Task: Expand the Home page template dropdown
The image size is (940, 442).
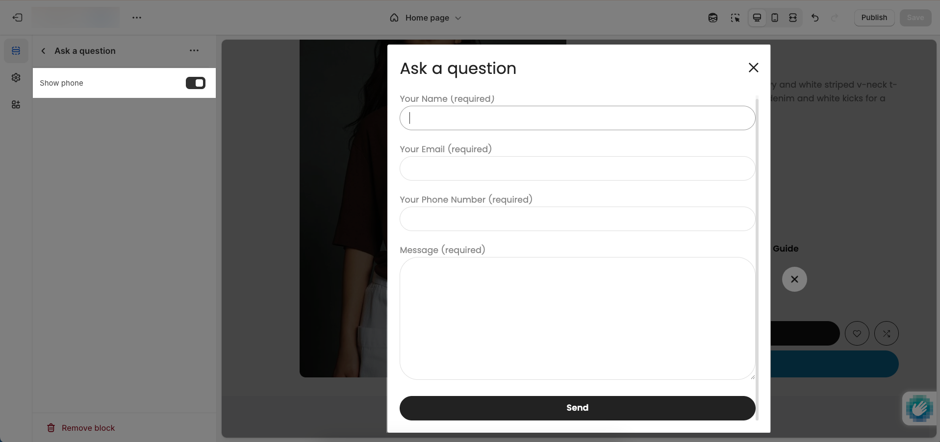Action: 426,18
